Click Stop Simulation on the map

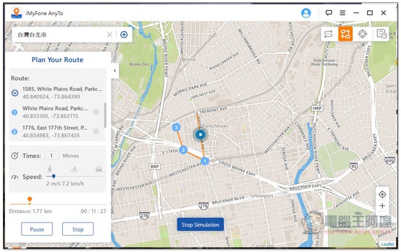tap(200, 224)
